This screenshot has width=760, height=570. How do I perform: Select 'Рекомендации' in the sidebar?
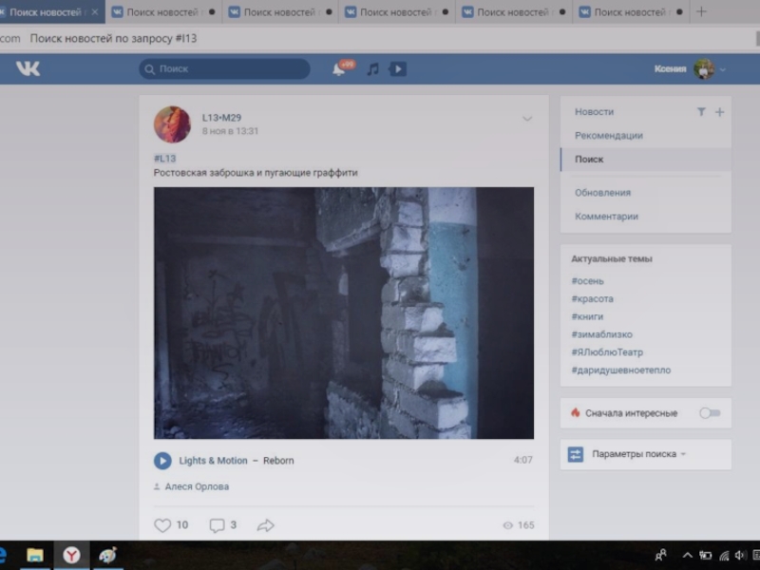[x=608, y=136]
